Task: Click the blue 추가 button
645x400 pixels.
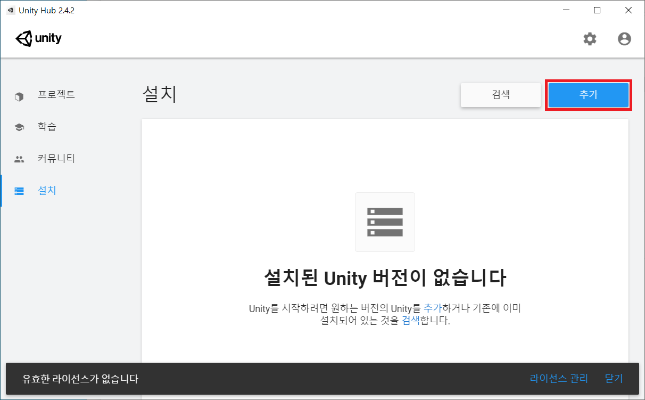Action: 589,95
